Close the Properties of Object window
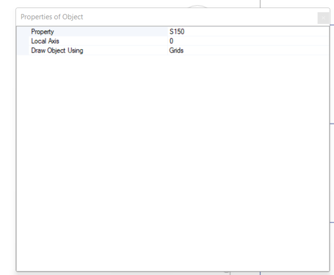Image resolution: width=334 pixels, height=275 pixels. click(323, 18)
